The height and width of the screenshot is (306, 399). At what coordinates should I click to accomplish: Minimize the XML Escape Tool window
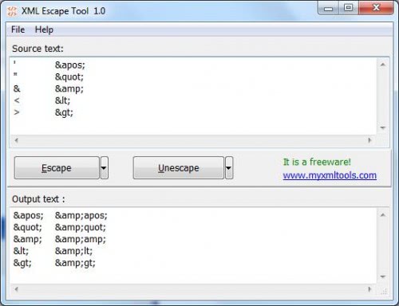328,8
